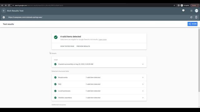Open Breadcrumbs details chevron
This screenshot has width=200, height=112.
coord(143,77)
